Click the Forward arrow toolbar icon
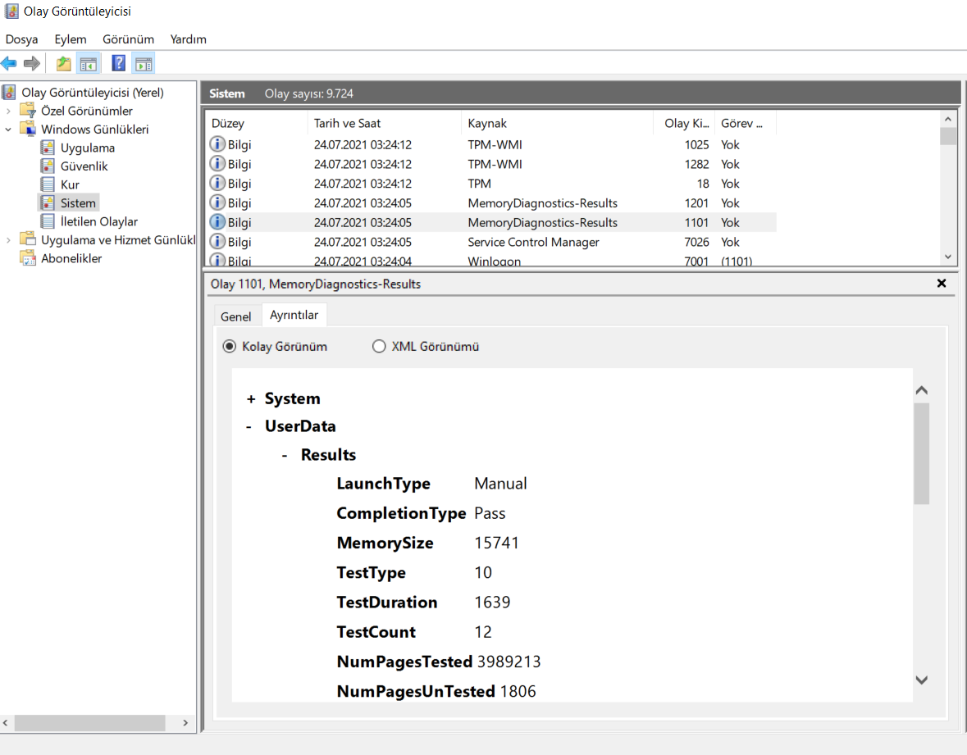This screenshot has width=967, height=755. pos(32,64)
